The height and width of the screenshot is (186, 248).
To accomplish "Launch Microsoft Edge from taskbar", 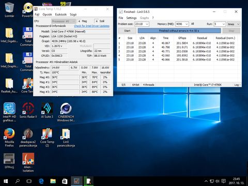I will pyautogui.click(x=41, y=181).
